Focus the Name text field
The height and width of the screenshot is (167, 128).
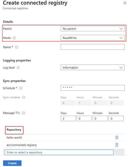point(92,47)
